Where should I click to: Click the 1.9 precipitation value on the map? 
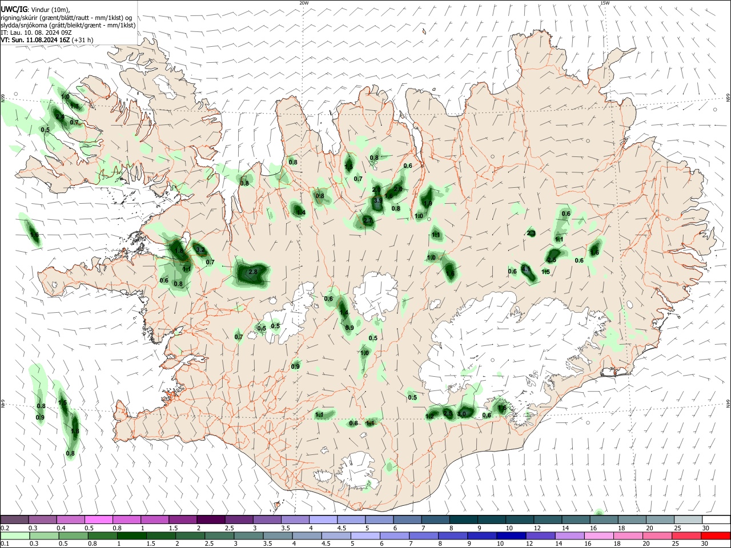tap(427, 203)
